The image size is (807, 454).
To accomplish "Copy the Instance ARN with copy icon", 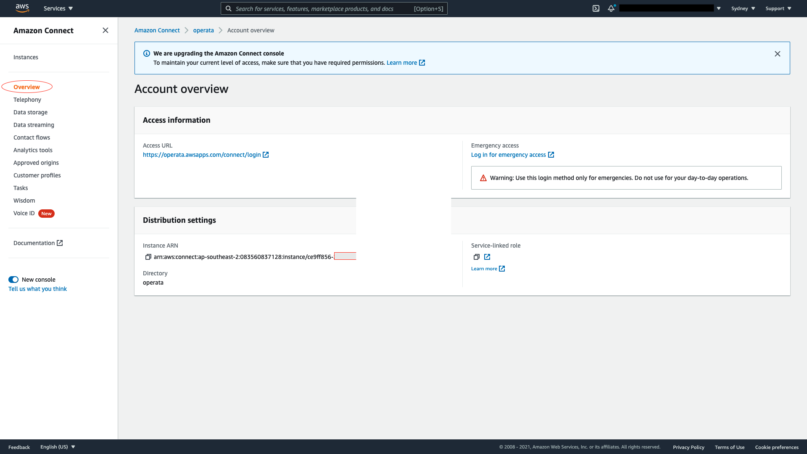I will [148, 257].
